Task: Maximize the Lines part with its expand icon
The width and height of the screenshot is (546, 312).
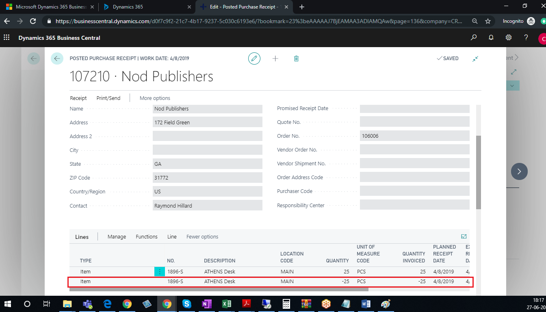Action: point(464,236)
